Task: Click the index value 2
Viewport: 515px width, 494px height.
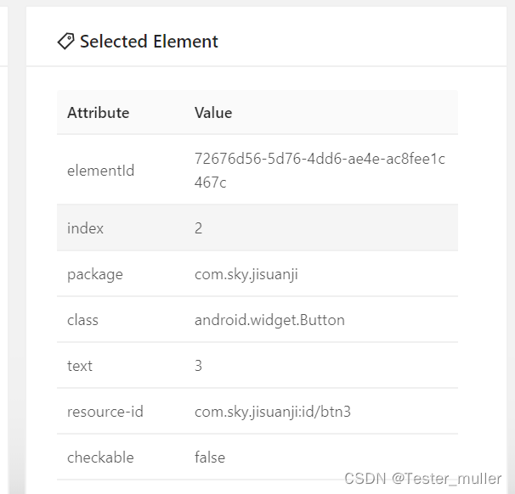Action: (199, 228)
